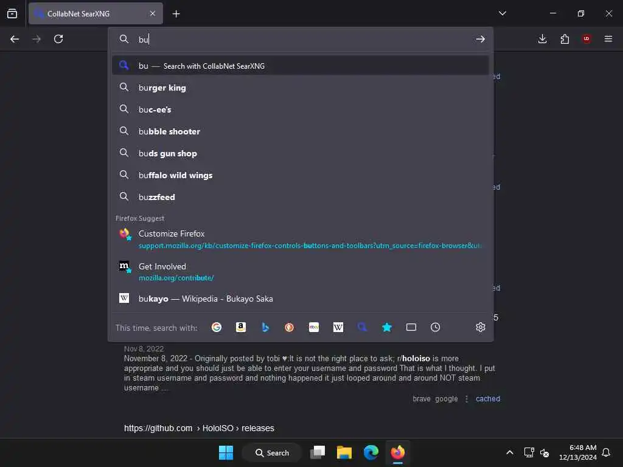Search this time with eBay
This screenshot has width=623, height=467.
pyautogui.click(x=314, y=327)
